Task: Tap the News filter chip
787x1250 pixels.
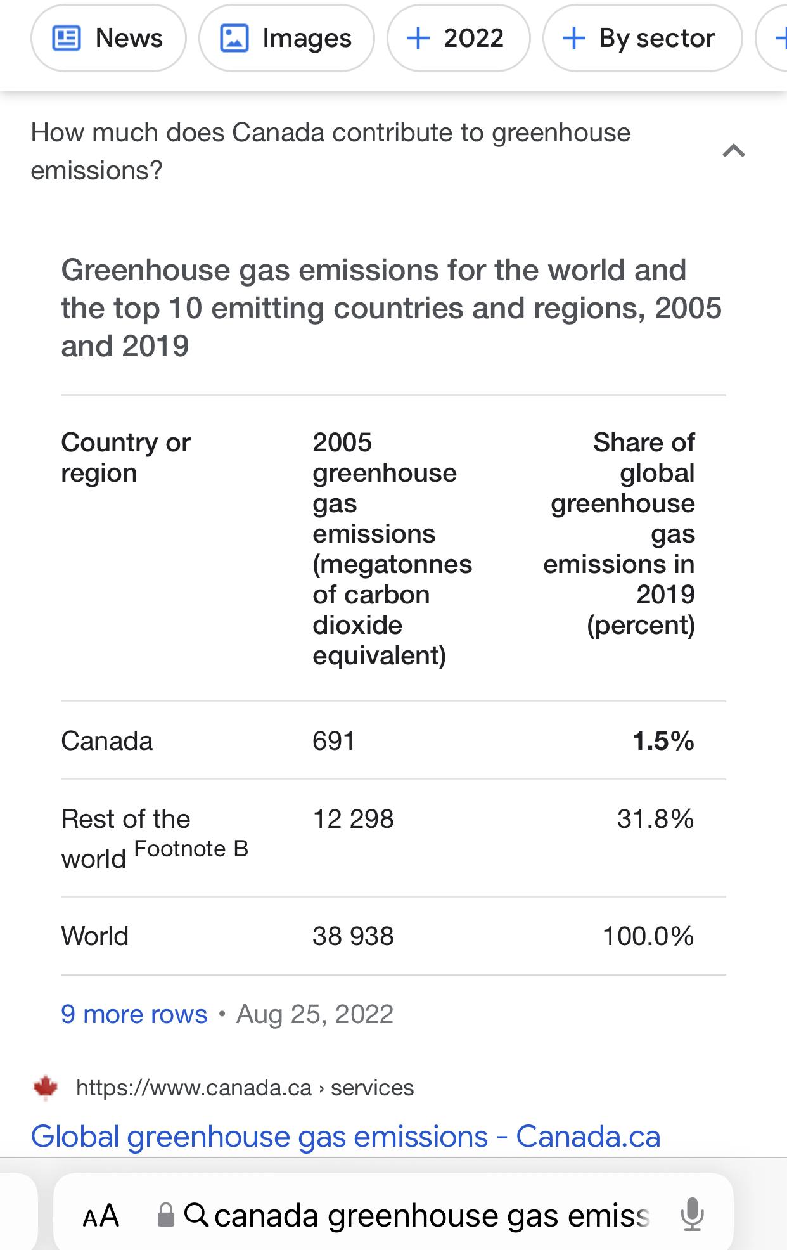Action: [x=108, y=39]
